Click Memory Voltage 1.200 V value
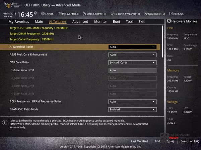 click(188, 81)
